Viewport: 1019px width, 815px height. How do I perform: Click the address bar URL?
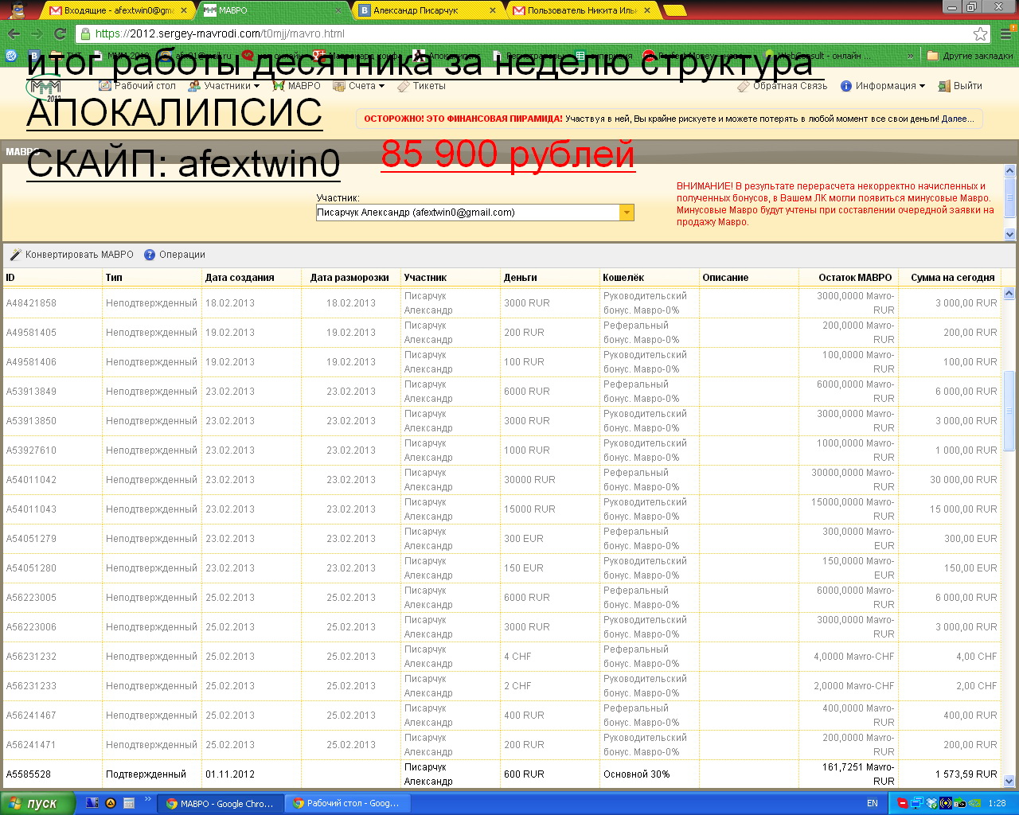220,33
